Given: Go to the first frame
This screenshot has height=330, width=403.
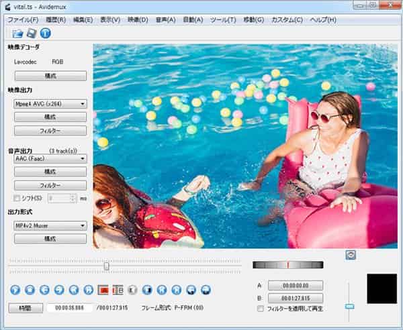Looking at the screenshot, I should pos(162,290).
